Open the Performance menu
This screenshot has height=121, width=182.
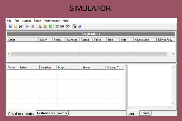(x=52, y=21)
